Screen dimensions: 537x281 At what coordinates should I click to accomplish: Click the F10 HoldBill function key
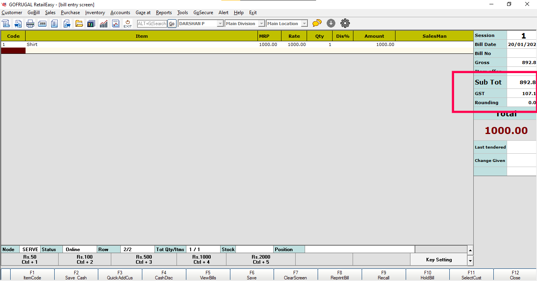coord(428,275)
